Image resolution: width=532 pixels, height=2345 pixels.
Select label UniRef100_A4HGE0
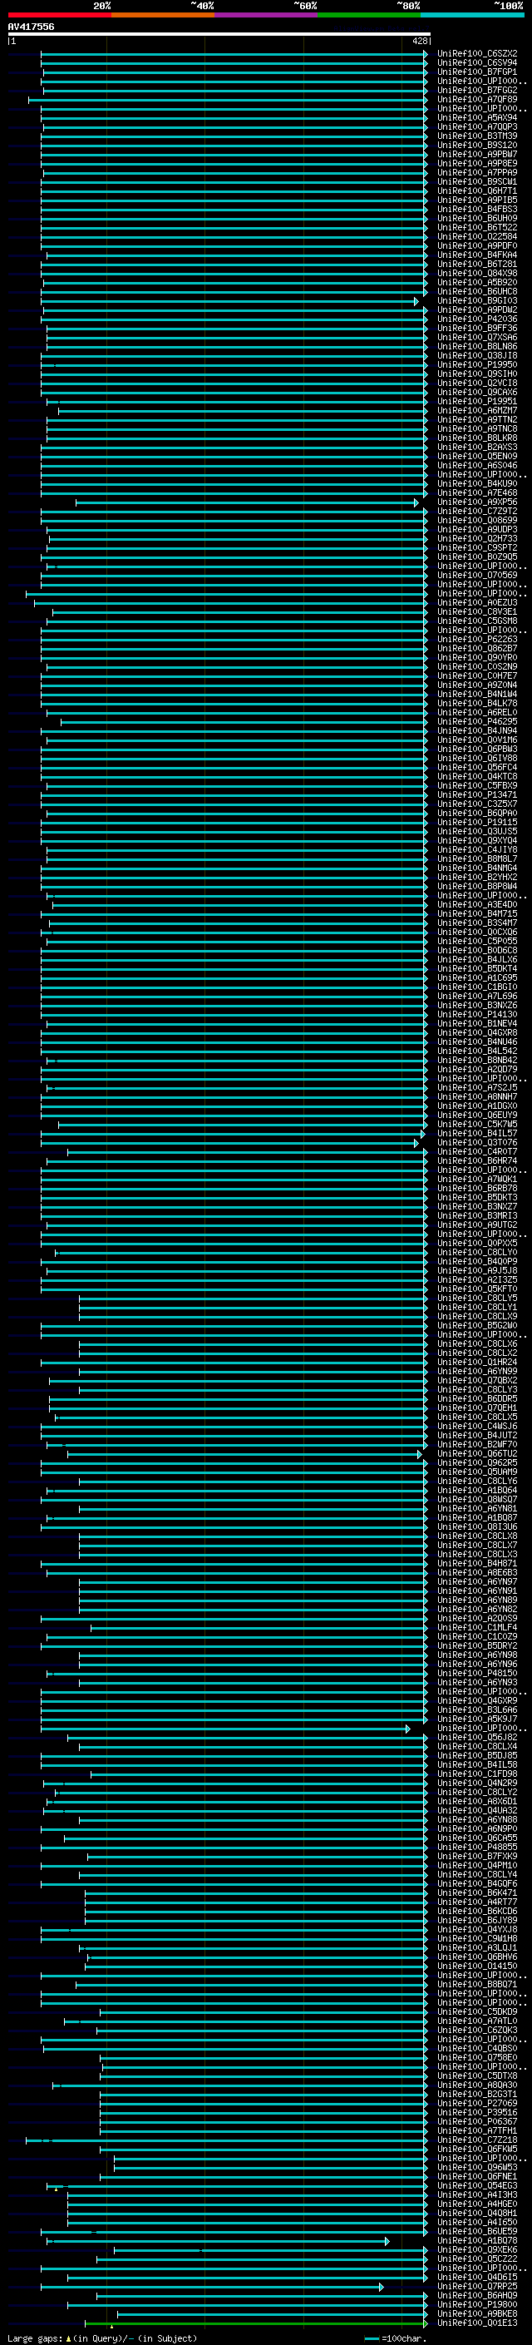[x=477, y=2203]
